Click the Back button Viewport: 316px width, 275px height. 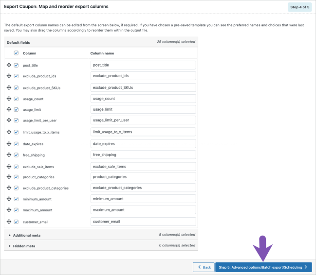[204, 267]
